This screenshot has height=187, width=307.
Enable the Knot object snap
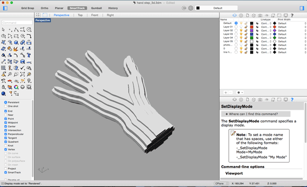[x=6, y=146]
